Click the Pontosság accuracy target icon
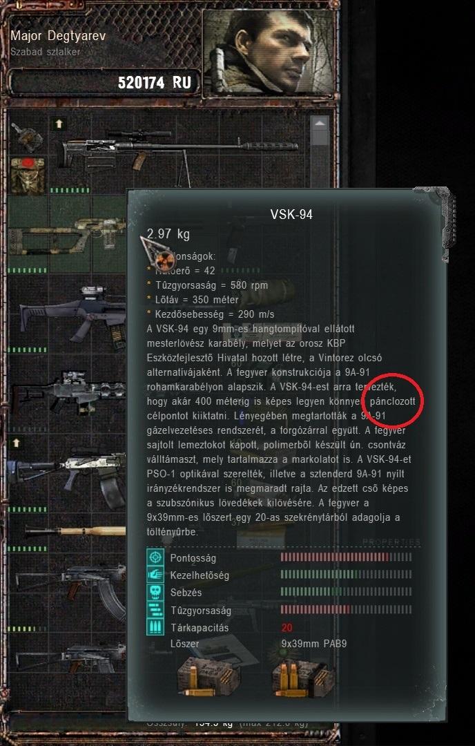The image size is (475, 746). tap(155, 557)
